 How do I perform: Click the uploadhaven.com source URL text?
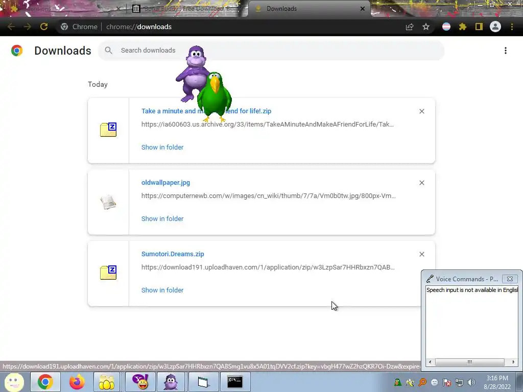(268, 267)
